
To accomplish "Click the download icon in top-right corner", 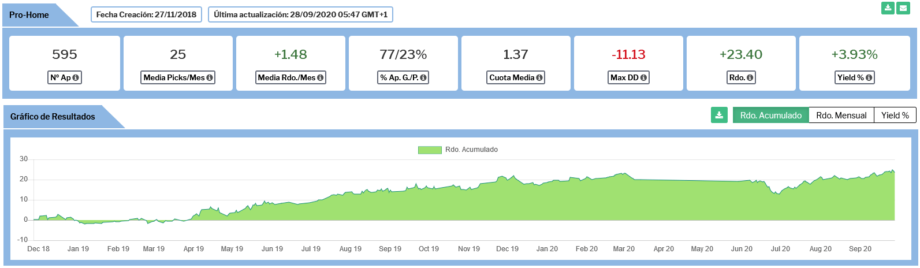I will (x=888, y=8).
